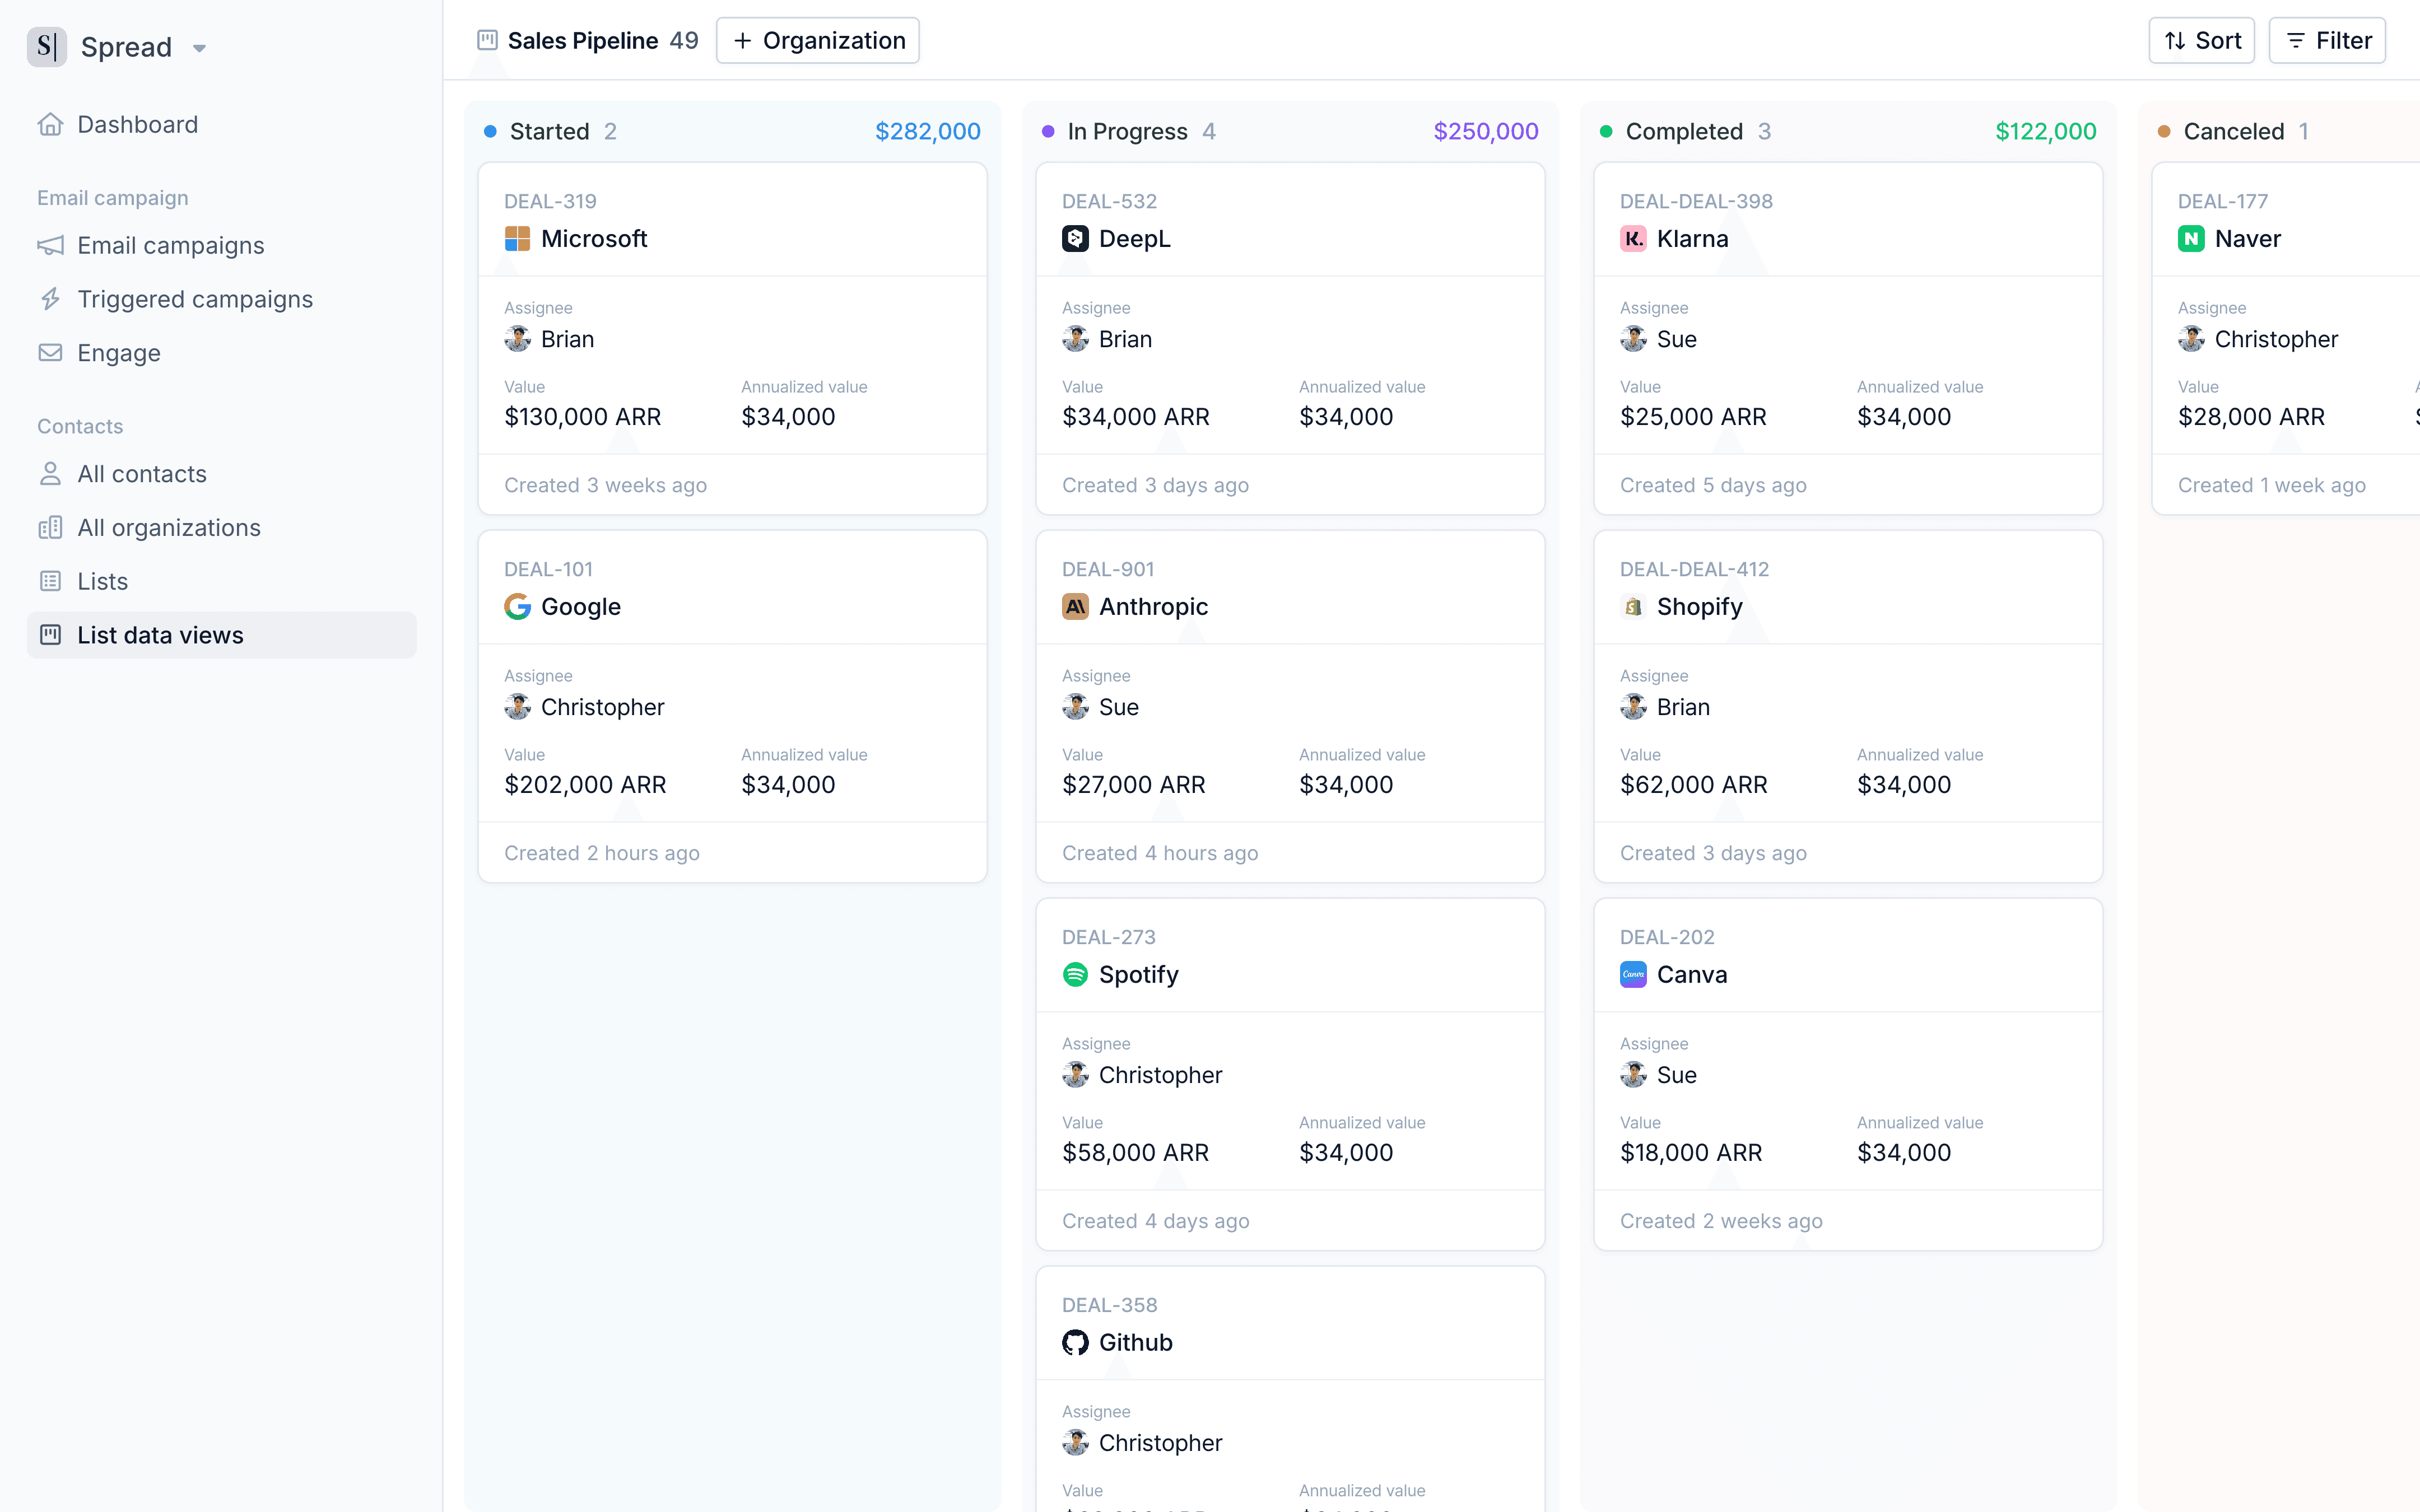Select List data views item
2420x1512 pixels.
click(x=160, y=635)
